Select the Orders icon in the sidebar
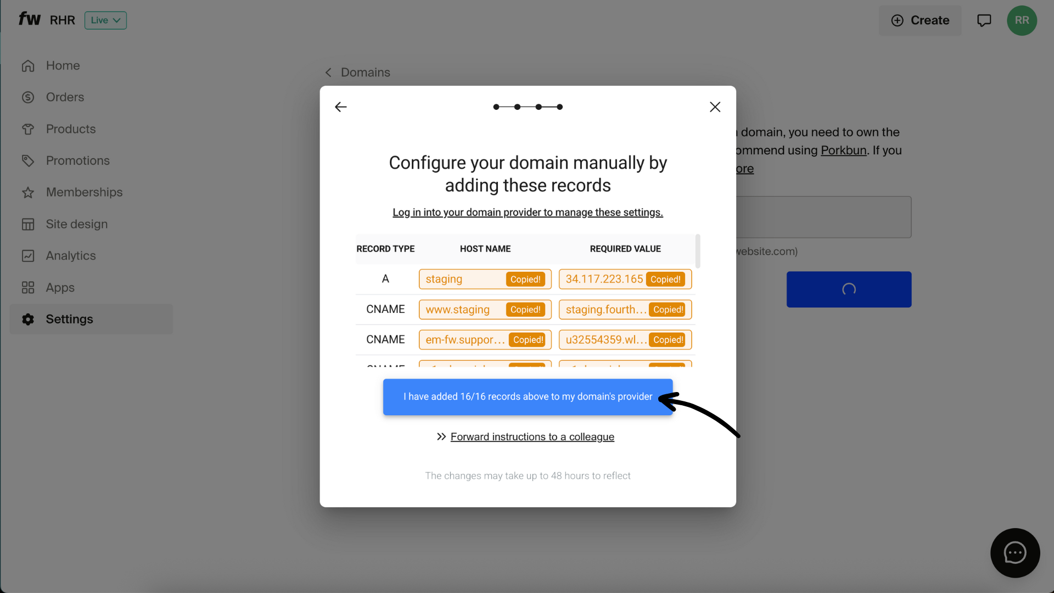The image size is (1054, 593). [x=28, y=97]
